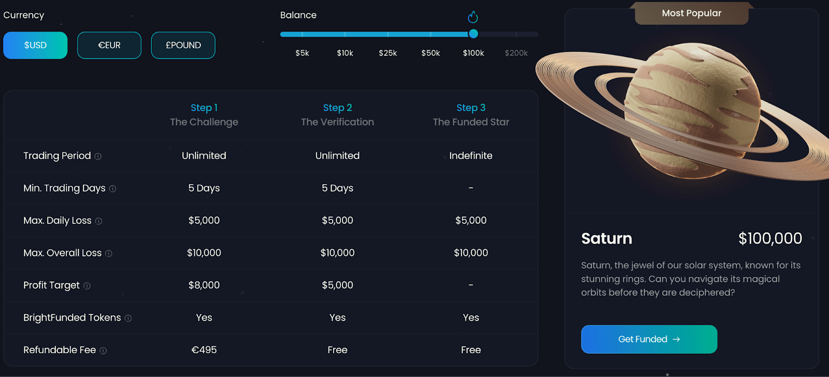Image resolution: width=829 pixels, height=377 pixels.
Task: Click the Step 3 The Funded Star heading
Action: click(471, 115)
